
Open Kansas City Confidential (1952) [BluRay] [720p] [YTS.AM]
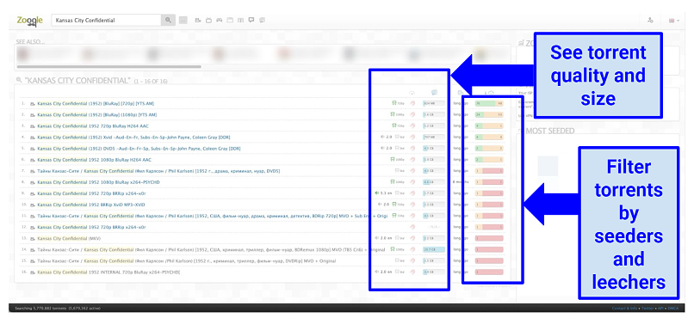click(x=96, y=103)
